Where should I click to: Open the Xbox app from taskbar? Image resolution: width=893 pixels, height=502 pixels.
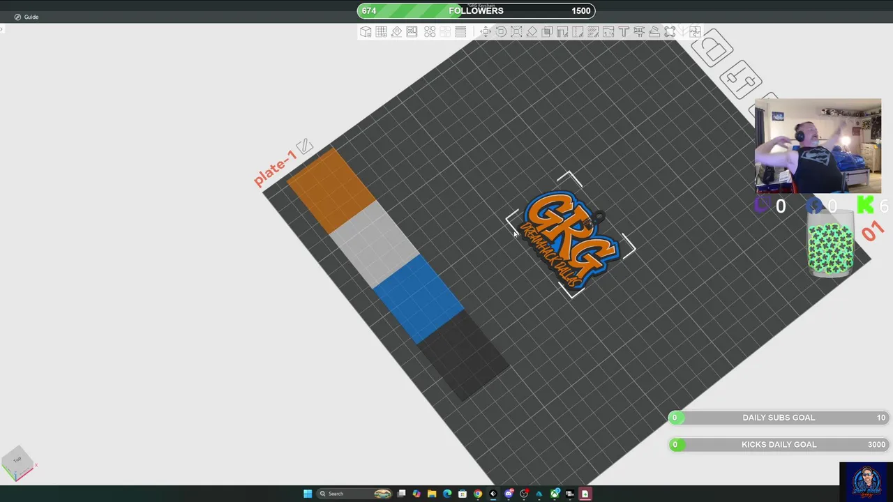tap(555, 494)
